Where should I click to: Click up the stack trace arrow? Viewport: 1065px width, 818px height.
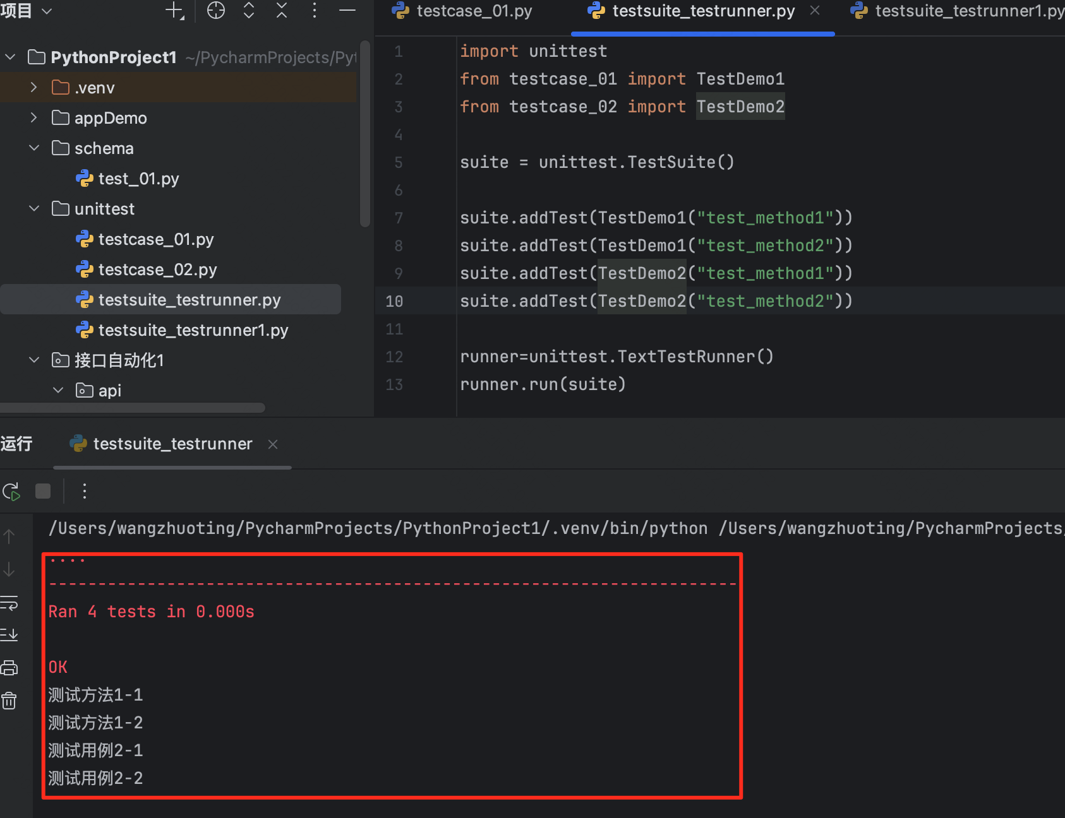9,537
